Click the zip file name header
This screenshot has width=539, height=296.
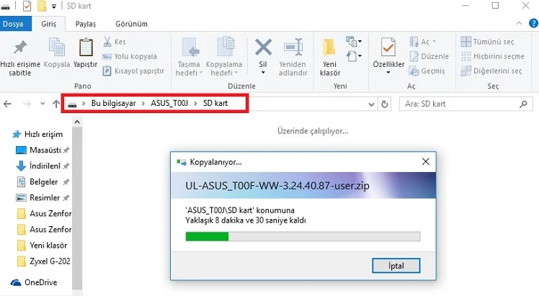click(277, 186)
